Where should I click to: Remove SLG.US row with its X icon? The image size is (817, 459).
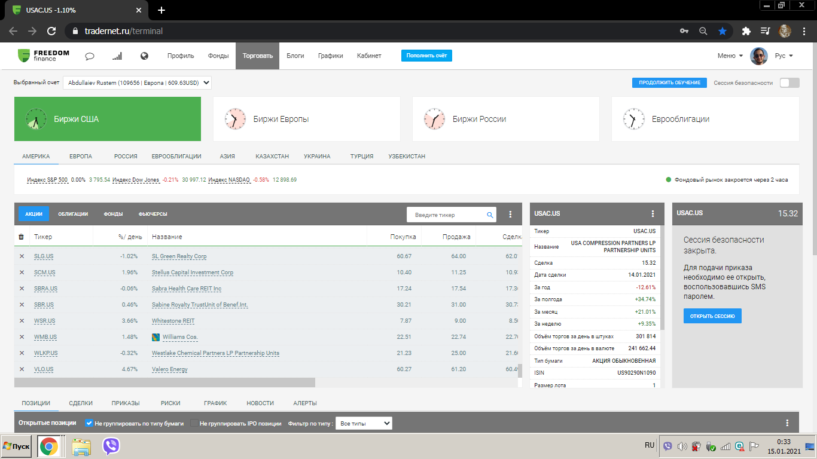coord(22,256)
